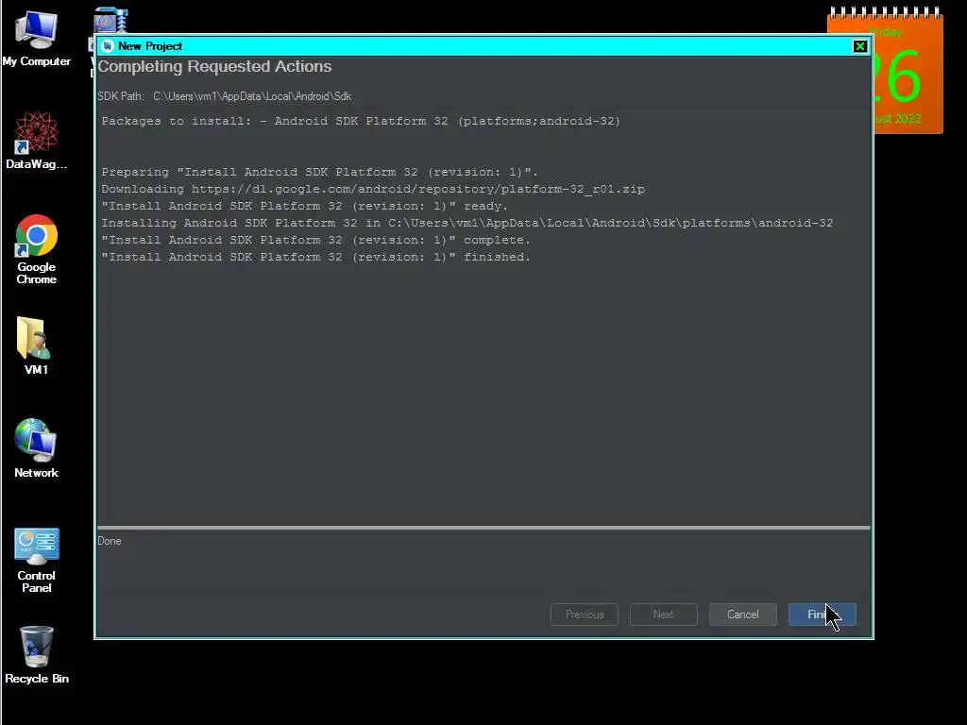Open the VM1 user folder icon
The image size is (967, 725).
point(35,346)
